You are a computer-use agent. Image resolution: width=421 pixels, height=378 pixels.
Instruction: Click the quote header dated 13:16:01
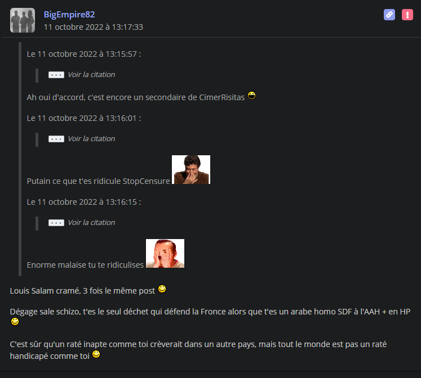coord(84,118)
